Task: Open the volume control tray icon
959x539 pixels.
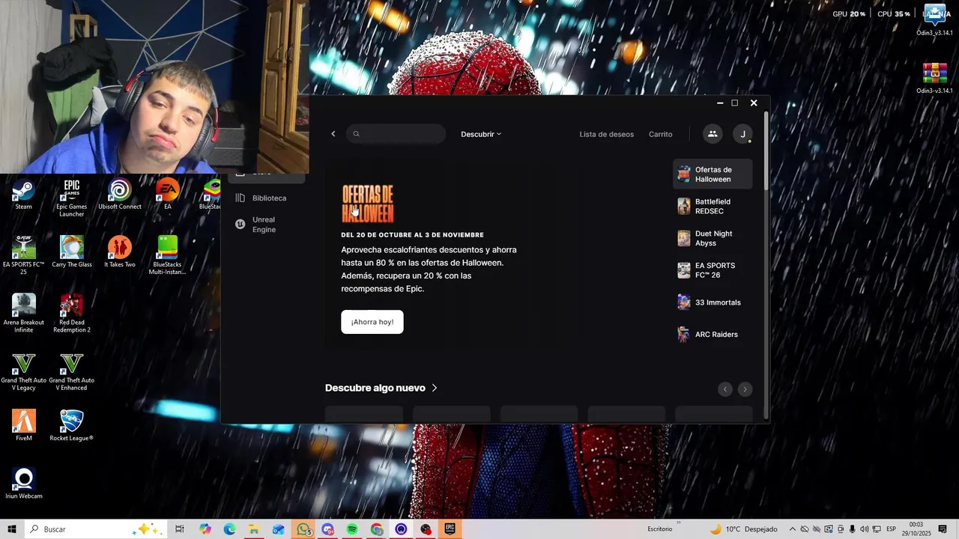Action: [865, 529]
